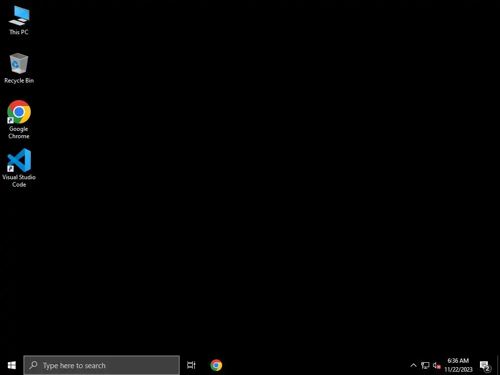Click the Type here to search box

coord(102,365)
